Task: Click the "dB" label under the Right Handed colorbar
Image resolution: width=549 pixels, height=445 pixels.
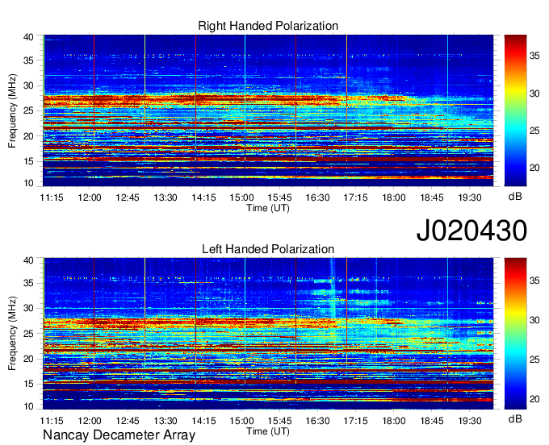Action: tap(515, 196)
